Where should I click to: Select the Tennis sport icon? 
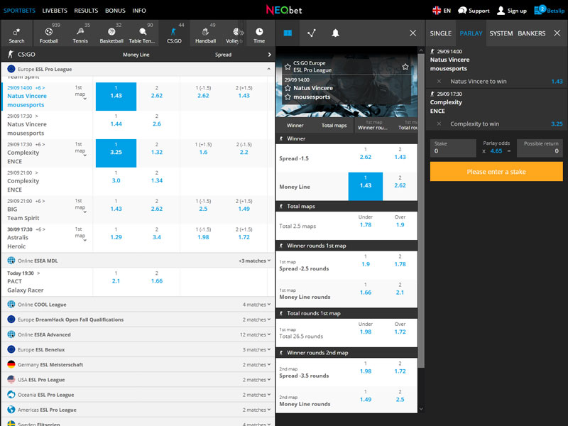coord(80,33)
